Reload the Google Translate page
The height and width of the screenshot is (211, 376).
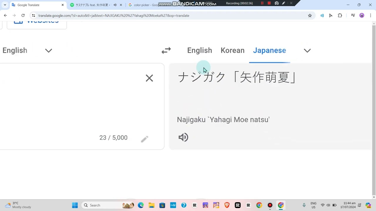(x=23, y=16)
